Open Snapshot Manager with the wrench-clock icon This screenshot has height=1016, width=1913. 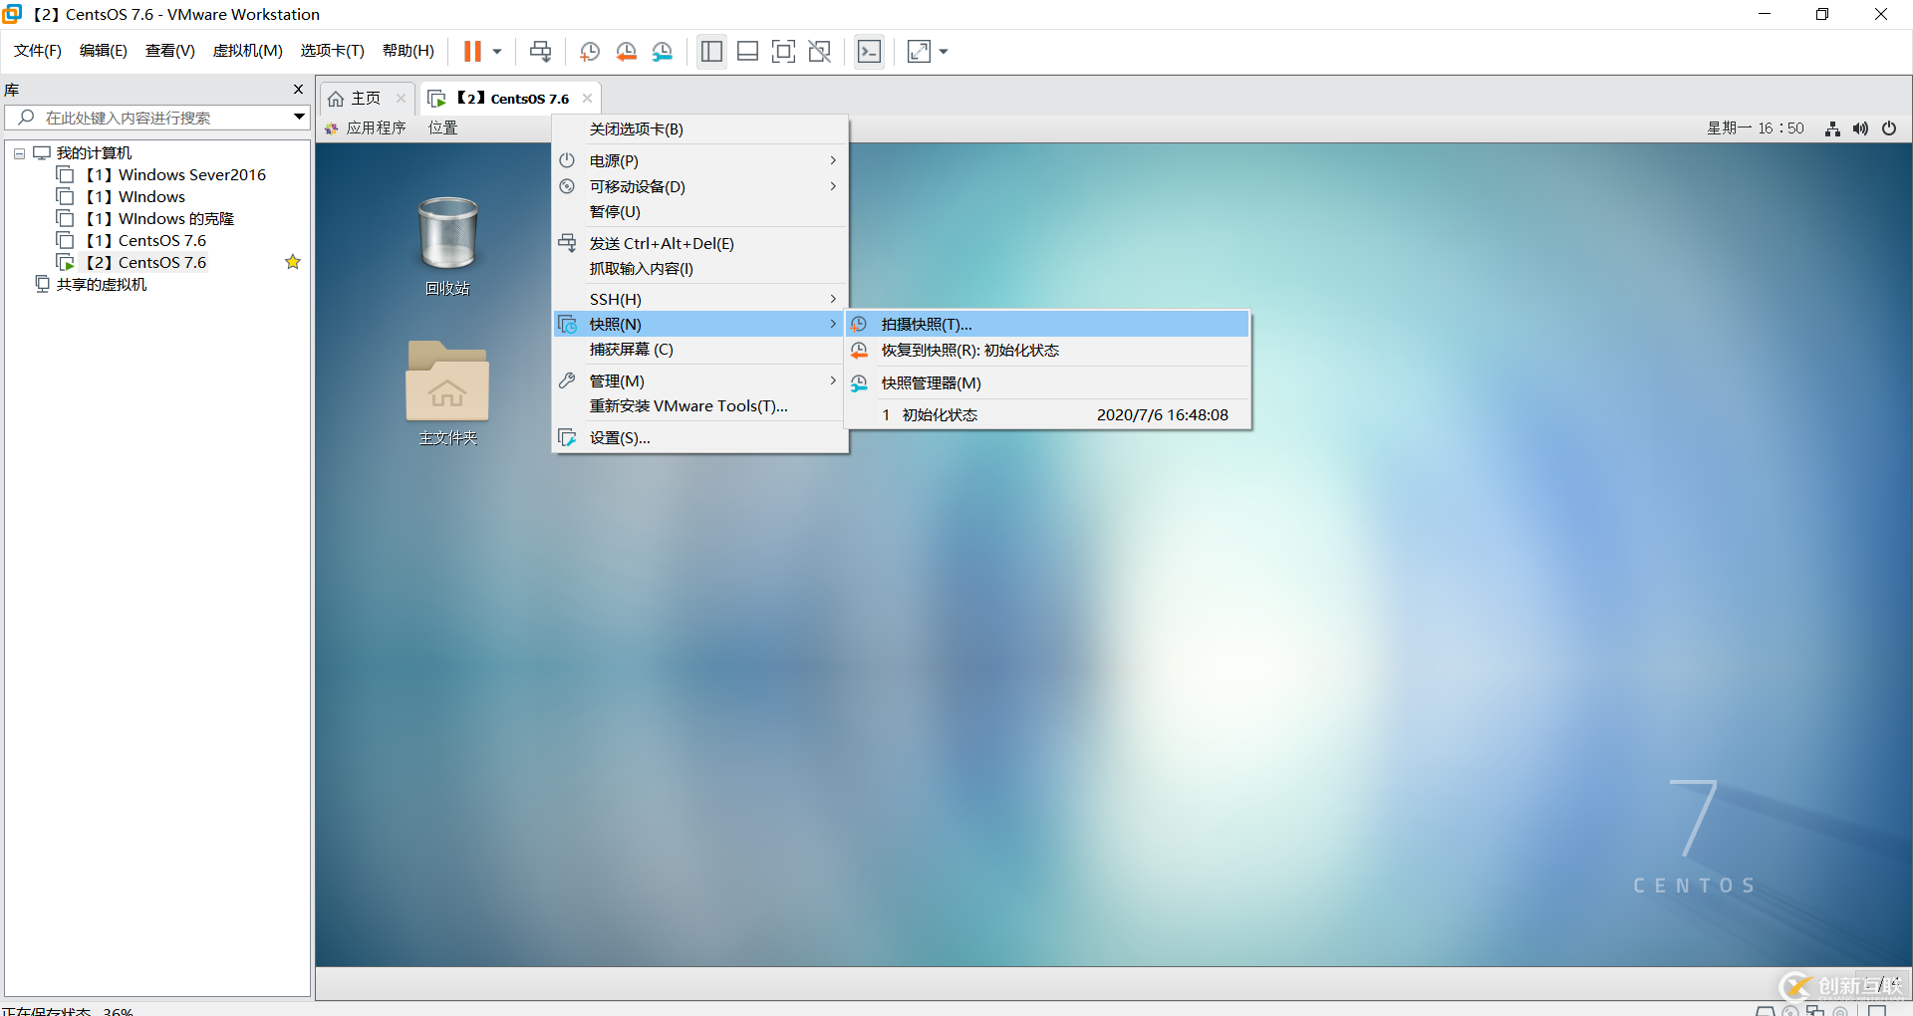coord(663,51)
